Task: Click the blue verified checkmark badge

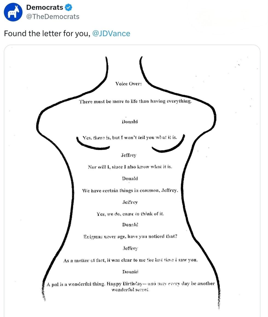Action: (68, 7)
